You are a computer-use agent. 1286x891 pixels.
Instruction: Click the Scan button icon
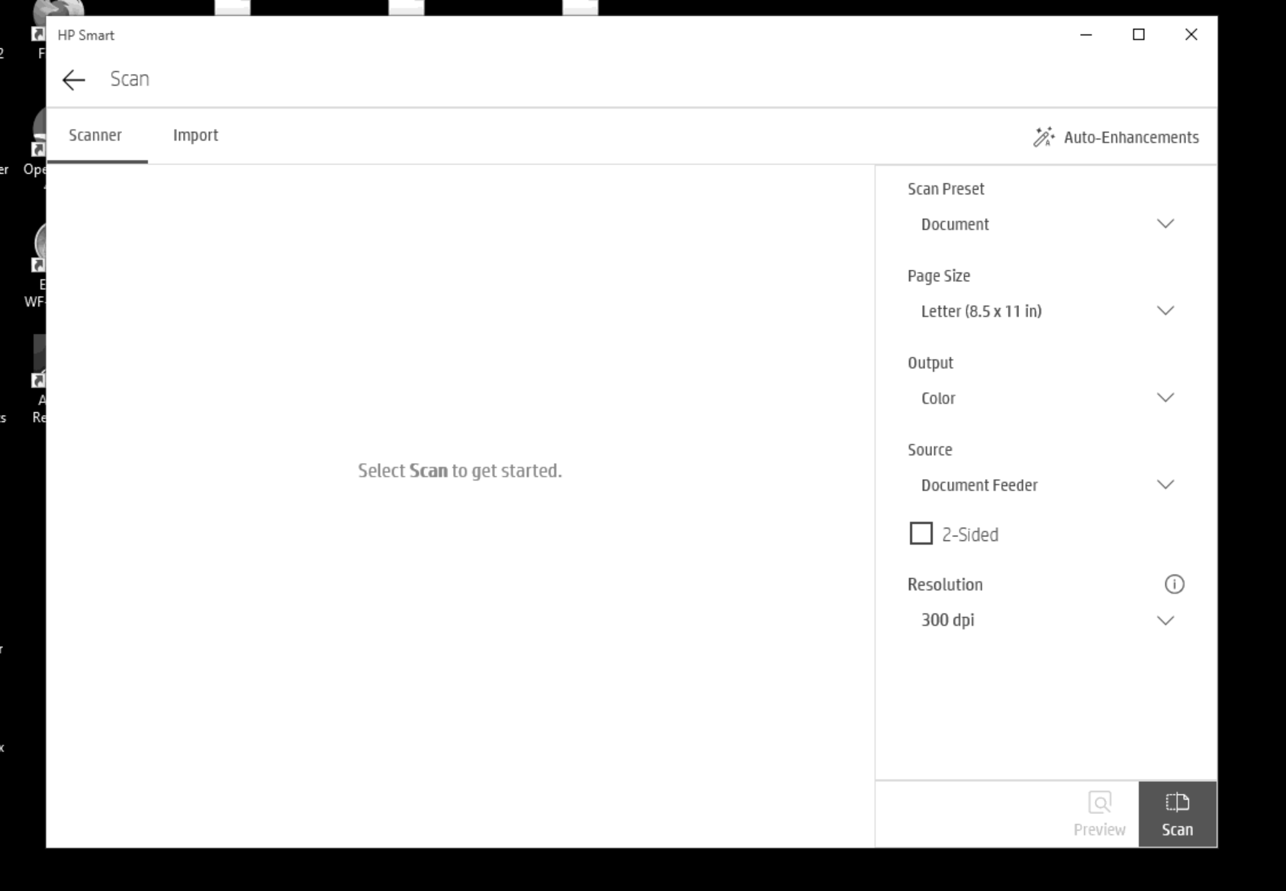(x=1177, y=803)
